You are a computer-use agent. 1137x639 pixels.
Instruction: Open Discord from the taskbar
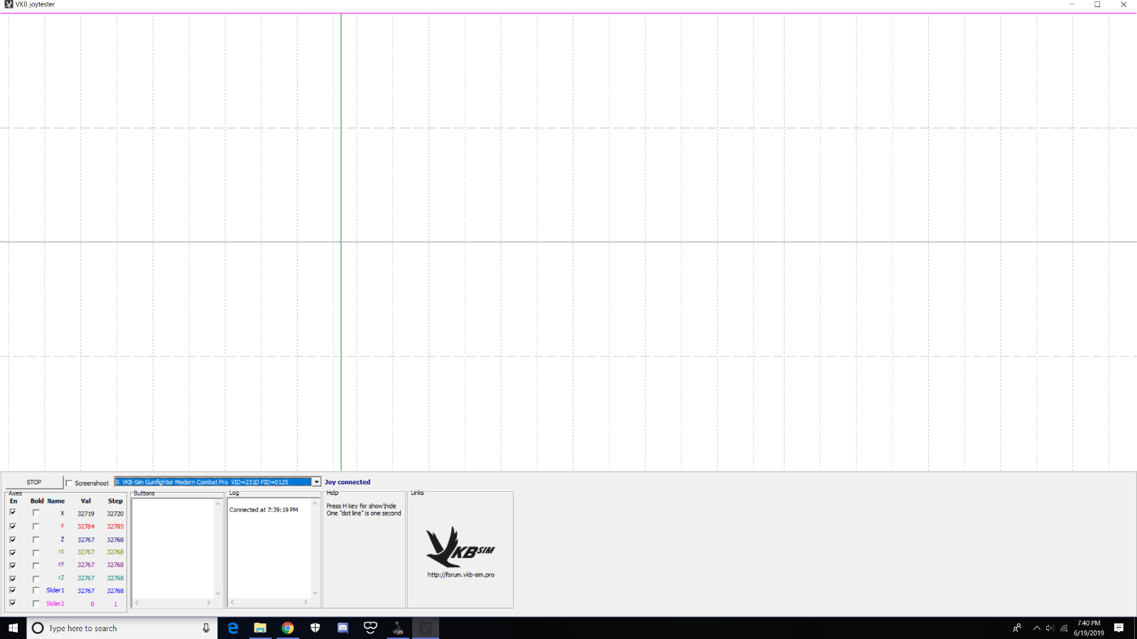click(343, 628)
